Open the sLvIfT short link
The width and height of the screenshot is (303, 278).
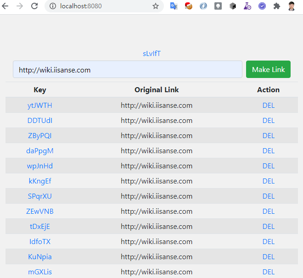pos(151,54)
